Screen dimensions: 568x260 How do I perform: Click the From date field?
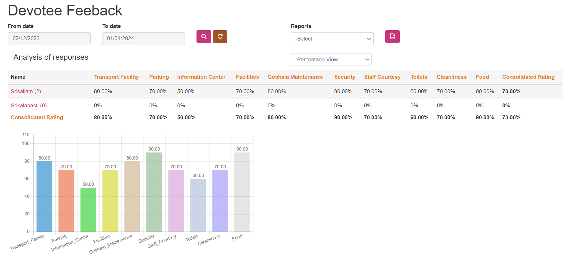49,39
